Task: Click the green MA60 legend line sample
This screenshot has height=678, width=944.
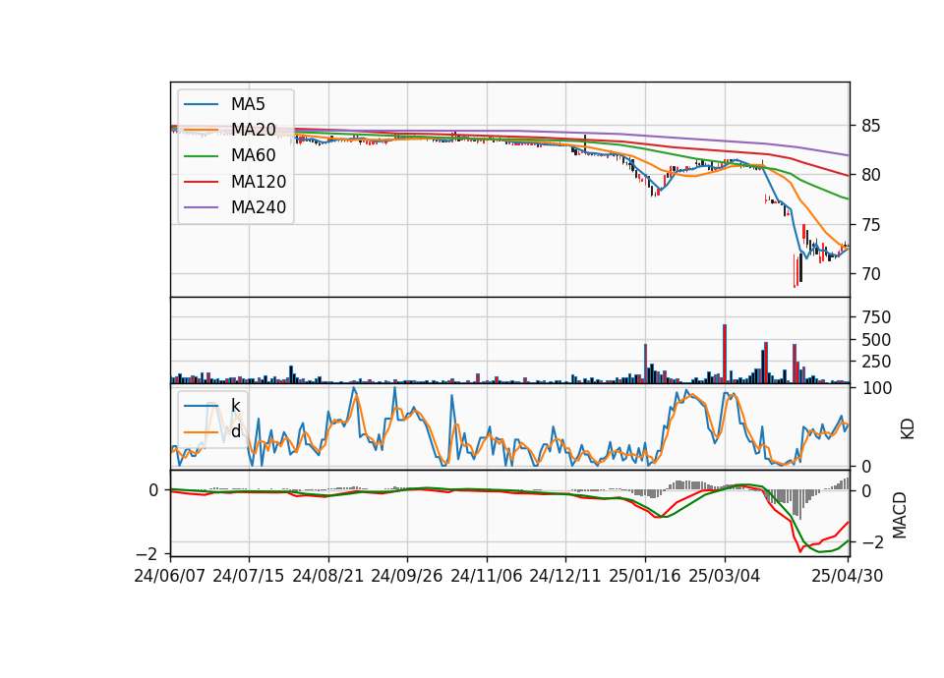Action: [201, 156]
